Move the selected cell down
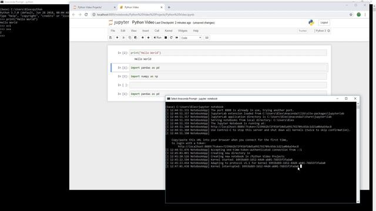376x211 pixels. click(x=148, y=38)
